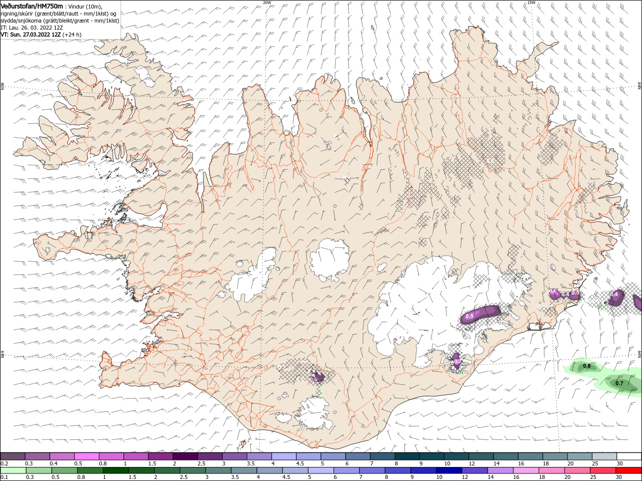
Task: Click the '0.1' label in the bottom legend row
Action: [x=4, y=477]
